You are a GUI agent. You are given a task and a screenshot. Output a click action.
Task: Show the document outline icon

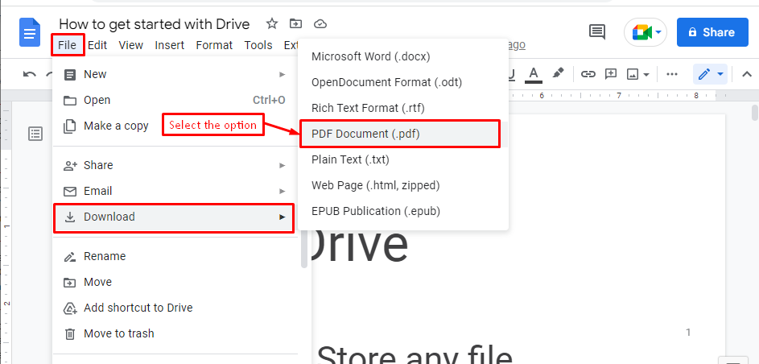35,134
